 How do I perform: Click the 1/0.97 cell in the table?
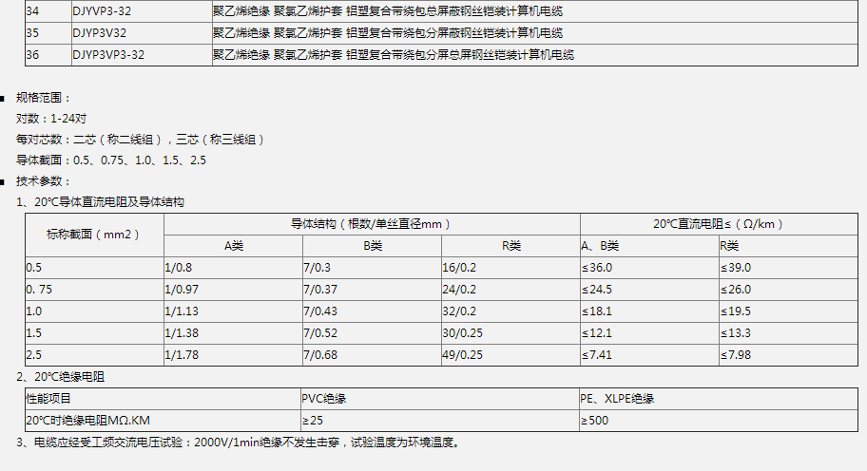pyautogui.click(x=183, y=290)
